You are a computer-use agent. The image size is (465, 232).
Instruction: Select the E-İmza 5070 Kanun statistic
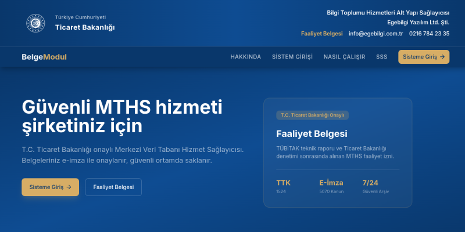331,186
